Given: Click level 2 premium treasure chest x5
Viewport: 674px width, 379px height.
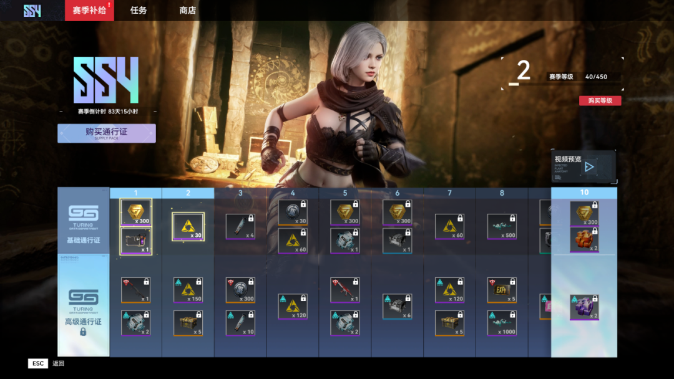Looking at the screenshot, I should tap(188, 323).
